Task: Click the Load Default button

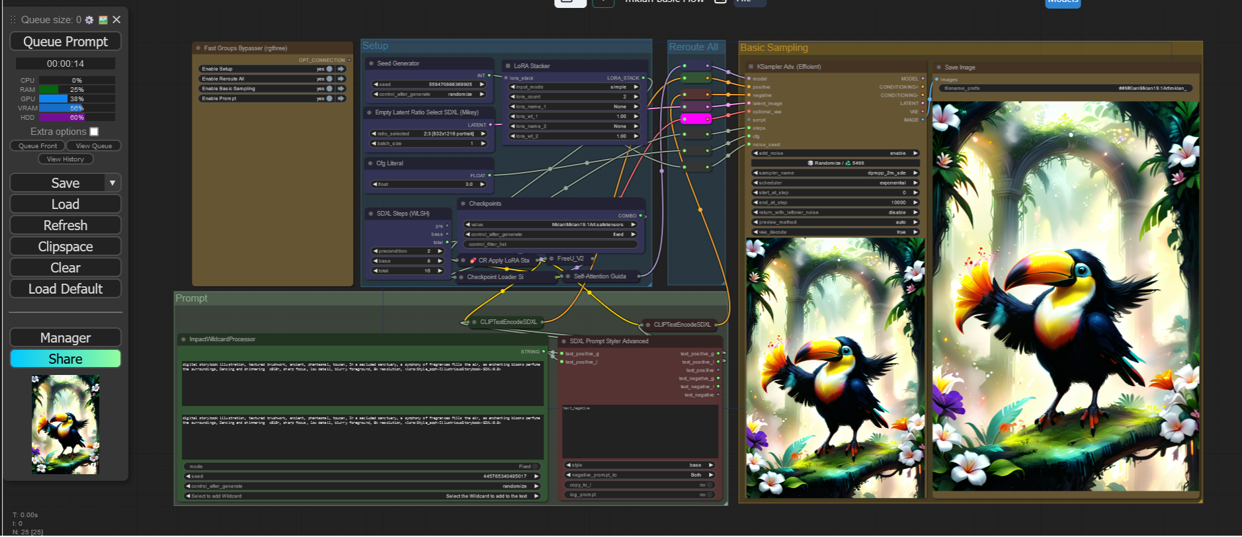Action: click(x=65, y=289)
